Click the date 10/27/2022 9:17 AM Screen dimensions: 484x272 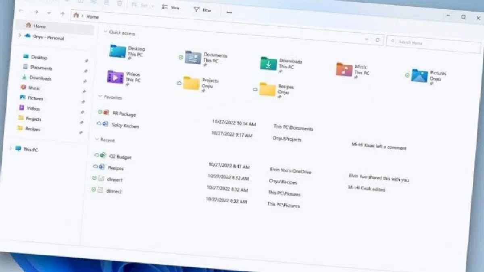pyautogui.click(x=232, y=134)
